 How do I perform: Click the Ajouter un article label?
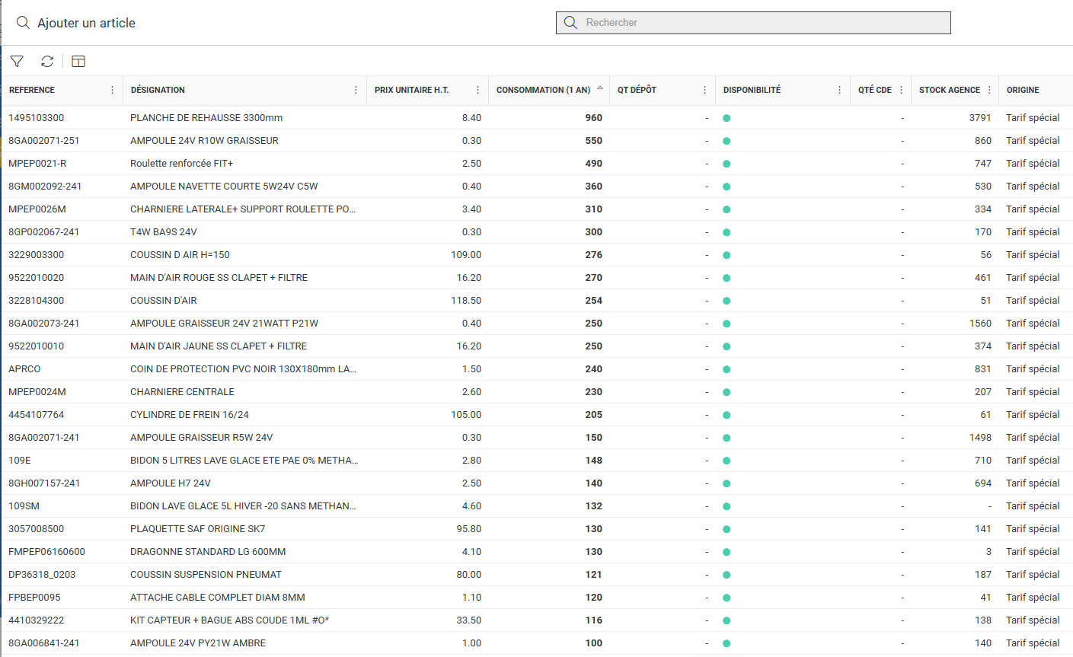(x=86, y=23)
